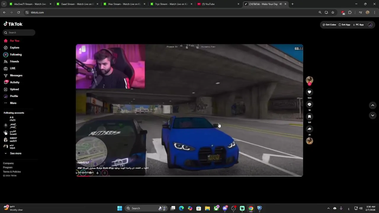Show hidden system tray icons
This screenshot has width=379, height=213.
click(328, 208)
